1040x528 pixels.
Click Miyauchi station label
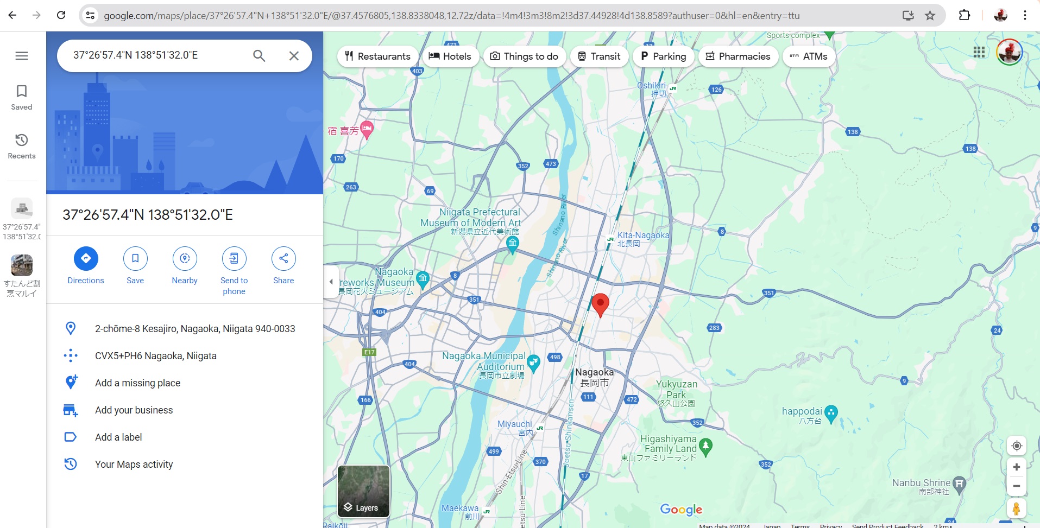click(515, 428)
